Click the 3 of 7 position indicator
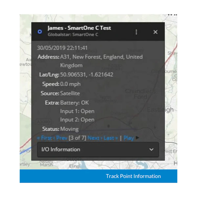Screen dimensions: 197x197 [x=77, y=138]
